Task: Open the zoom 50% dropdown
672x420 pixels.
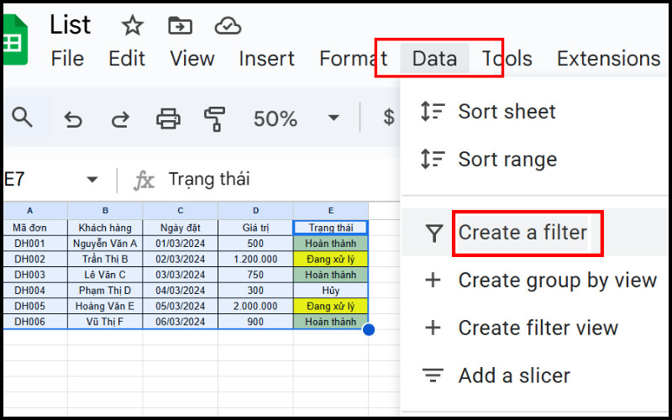Action: 333,118
